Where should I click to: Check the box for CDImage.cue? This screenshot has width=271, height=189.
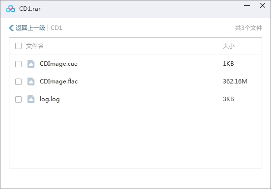(x=18, y=64)
